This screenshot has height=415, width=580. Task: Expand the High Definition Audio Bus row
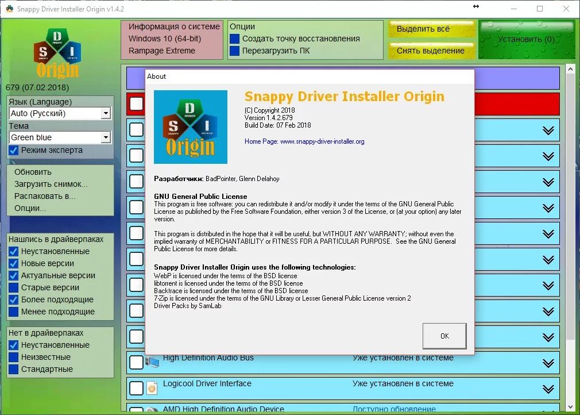click(x=548, y=363)
